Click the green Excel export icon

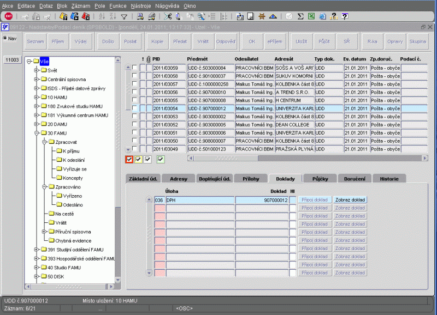tap(312, 16)
